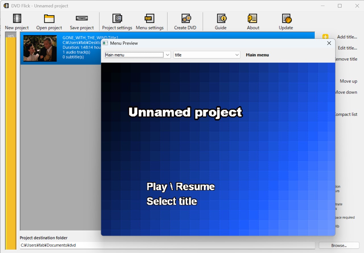Click the About icon

click(x=252, y=18)
